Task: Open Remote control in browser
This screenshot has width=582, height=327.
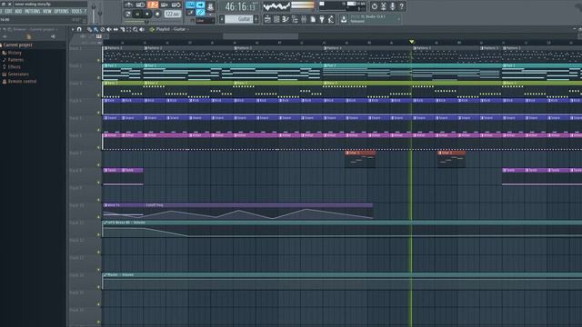Action: click(22, 81)
